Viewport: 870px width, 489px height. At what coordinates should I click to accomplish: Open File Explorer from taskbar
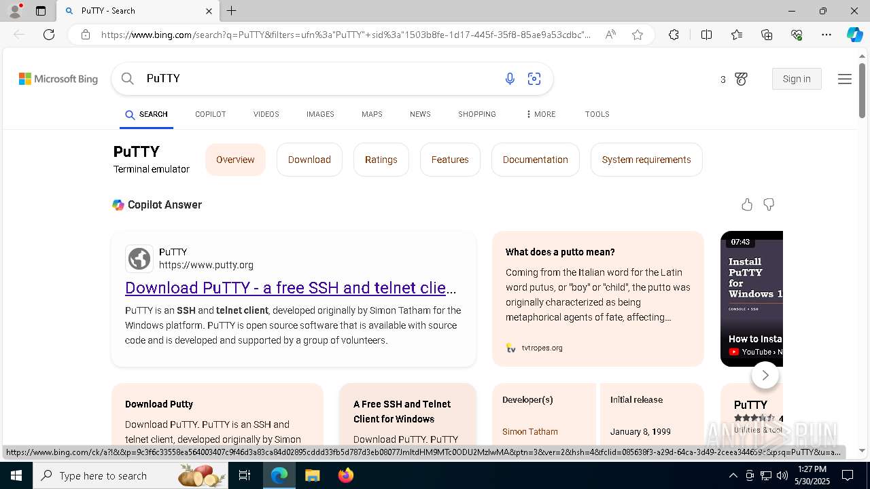312,475
